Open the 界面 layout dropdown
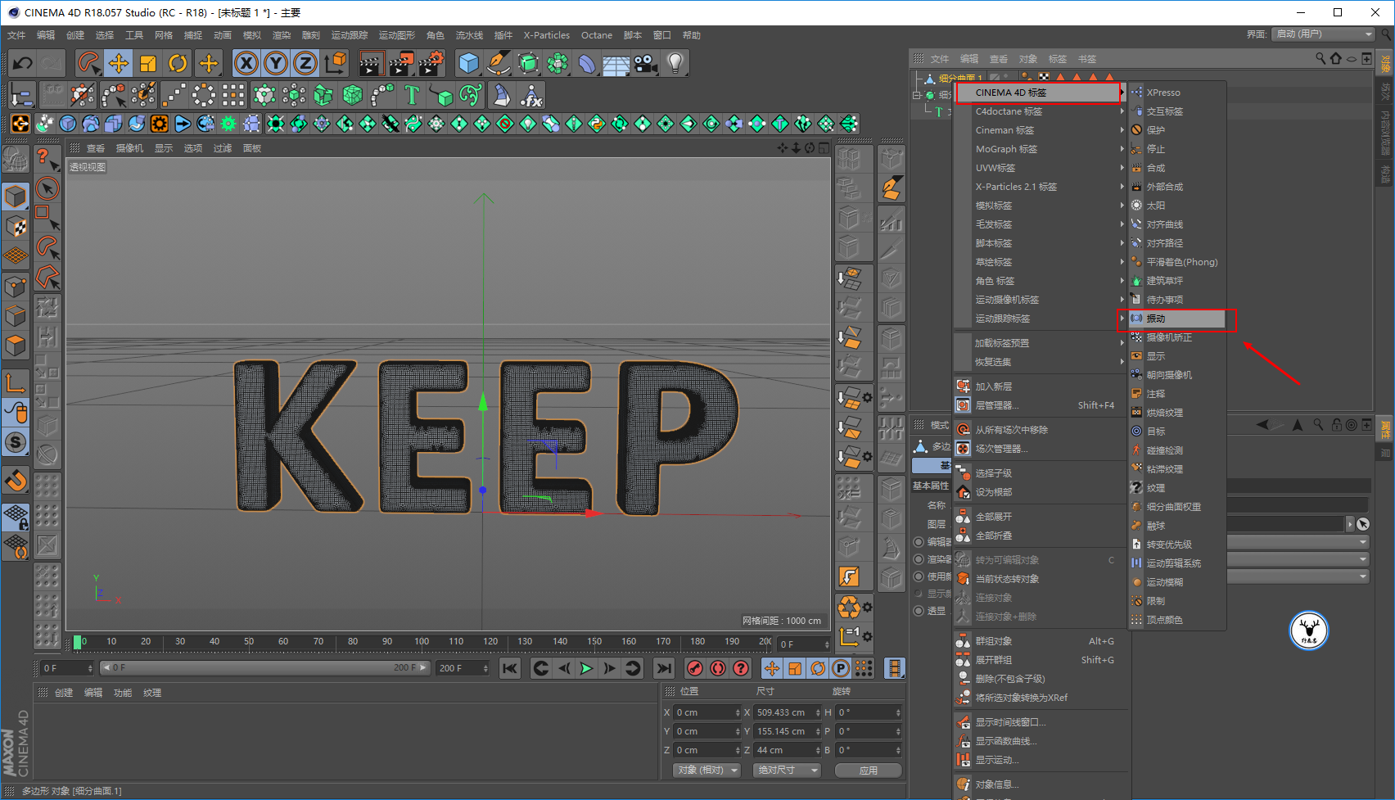The height and width of the screenshot is (800, 1395). tap(1324, 34)
